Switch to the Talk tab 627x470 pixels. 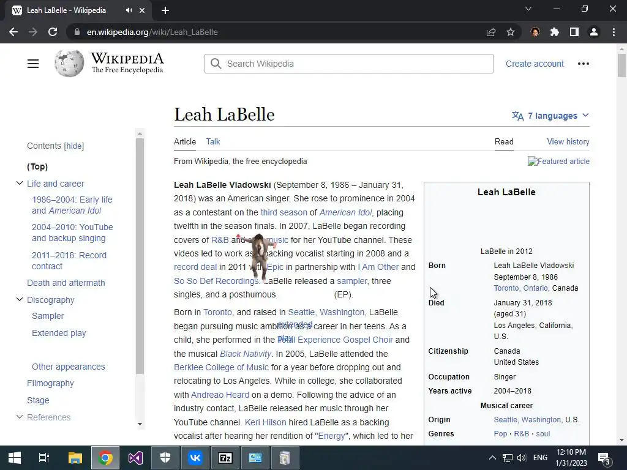click(x=212, y=141)
